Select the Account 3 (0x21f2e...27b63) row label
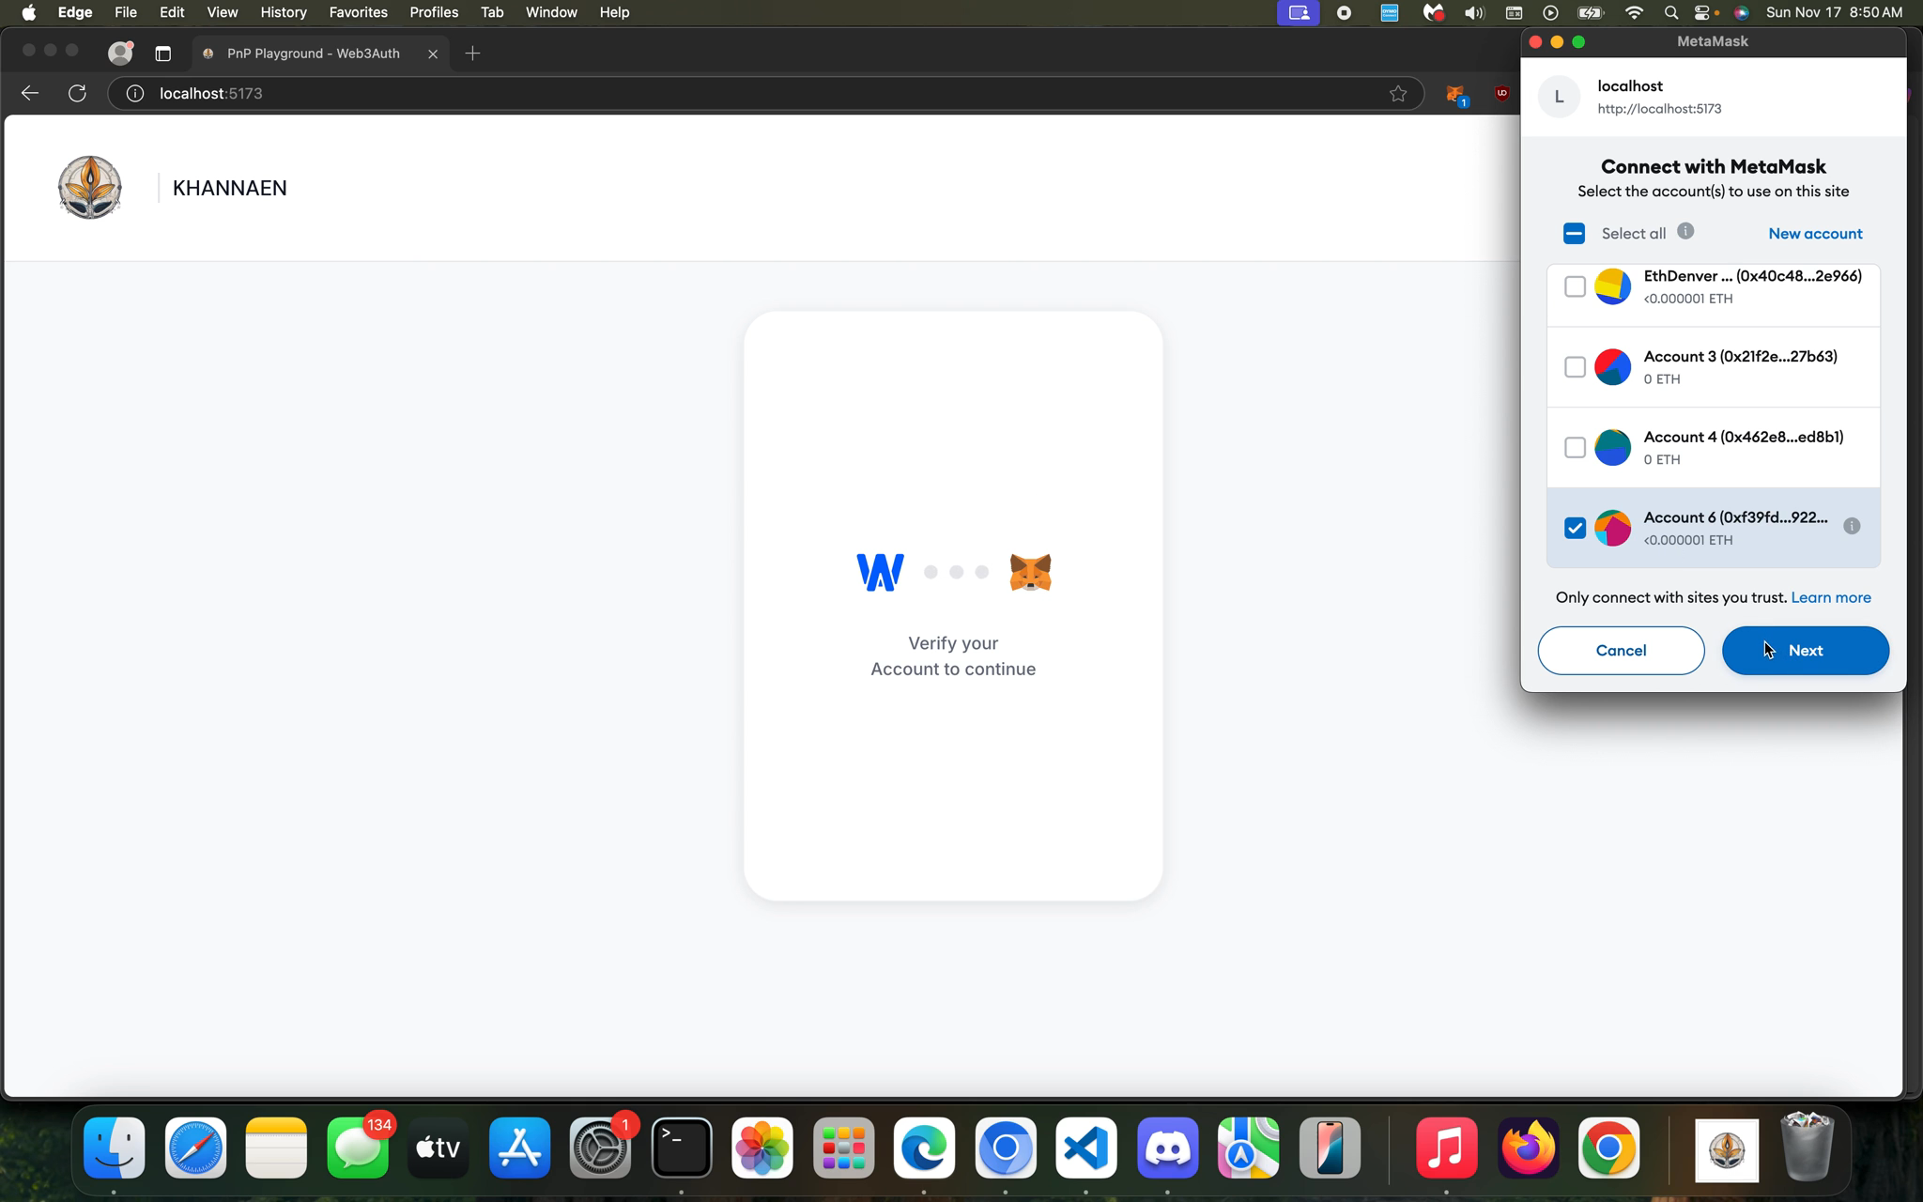 (x=1740, y=357)
